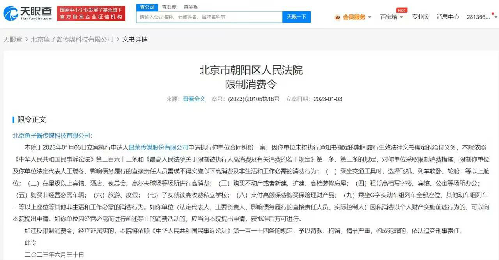Click case number (2023)京0105执16号
499x260 pixels.
(254, 99)
